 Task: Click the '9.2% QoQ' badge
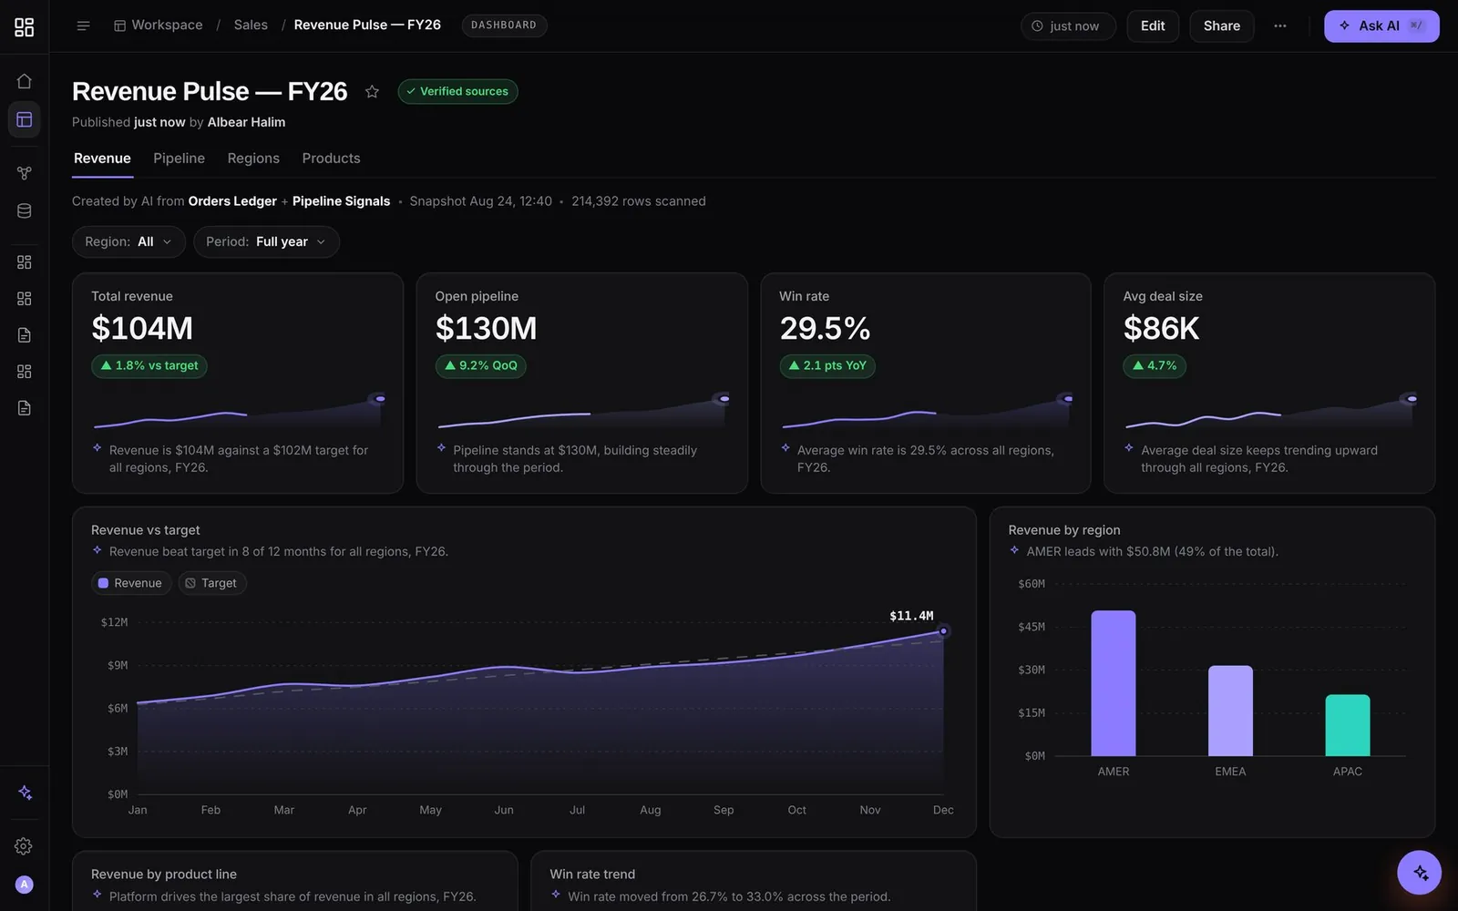481,365
